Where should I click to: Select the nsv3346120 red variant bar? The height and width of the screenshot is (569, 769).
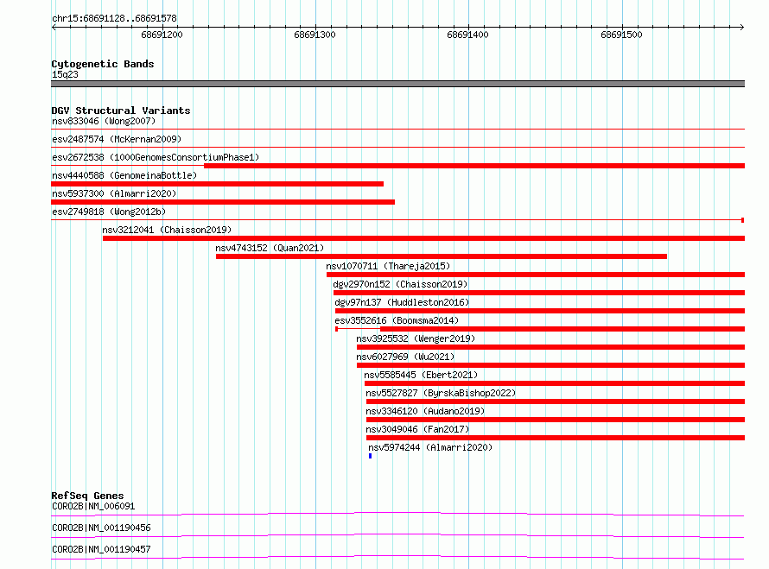click(x=556, y=420)
